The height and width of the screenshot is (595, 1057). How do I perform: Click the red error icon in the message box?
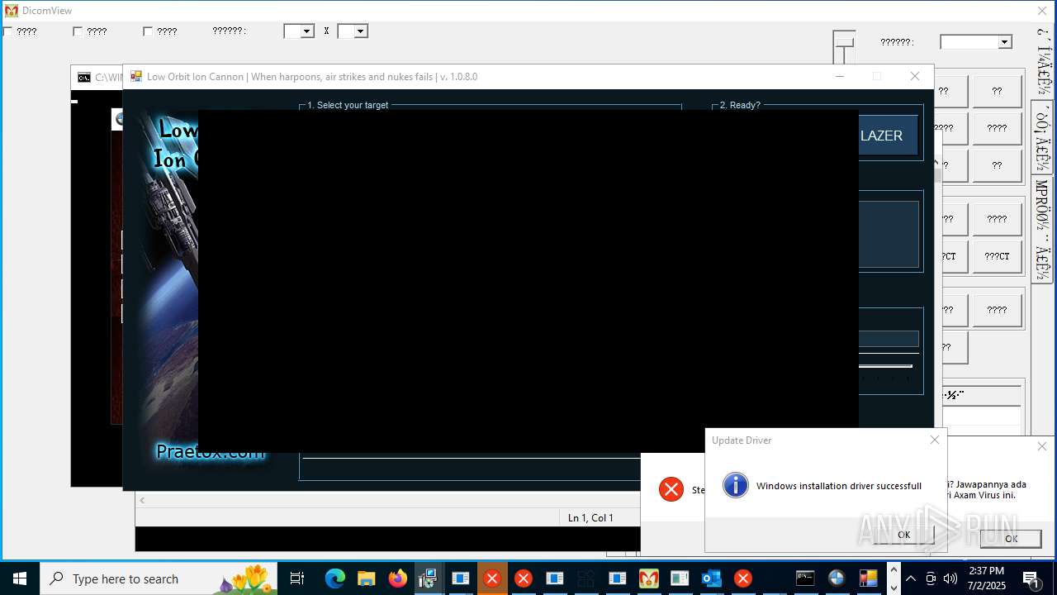(x=671, y=489)
